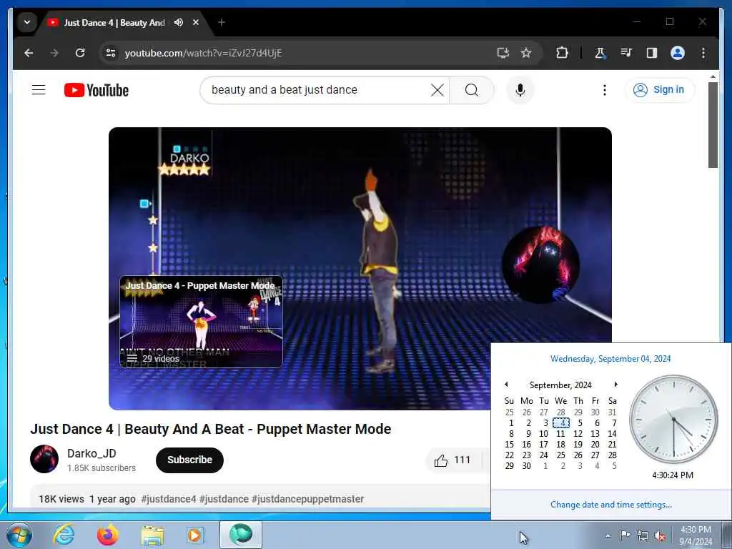Launch Internet Explorer from the taskbar
Screen dimensions: 732x549
(64, 535)
